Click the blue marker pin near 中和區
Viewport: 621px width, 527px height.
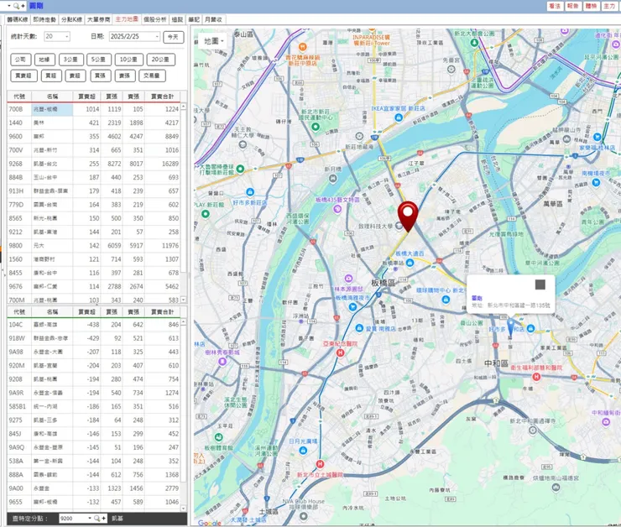click(510, 325)
